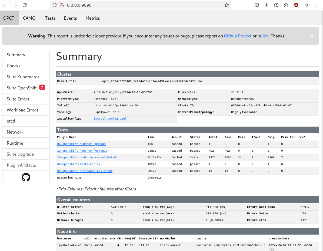Go back with the browser back arrow
This screenshot has height=251, width=323.
(x=5, y=5)
